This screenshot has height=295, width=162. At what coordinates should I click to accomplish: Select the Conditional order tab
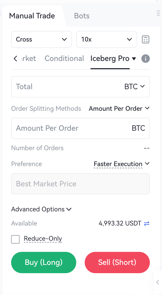[x=64, y=59]
